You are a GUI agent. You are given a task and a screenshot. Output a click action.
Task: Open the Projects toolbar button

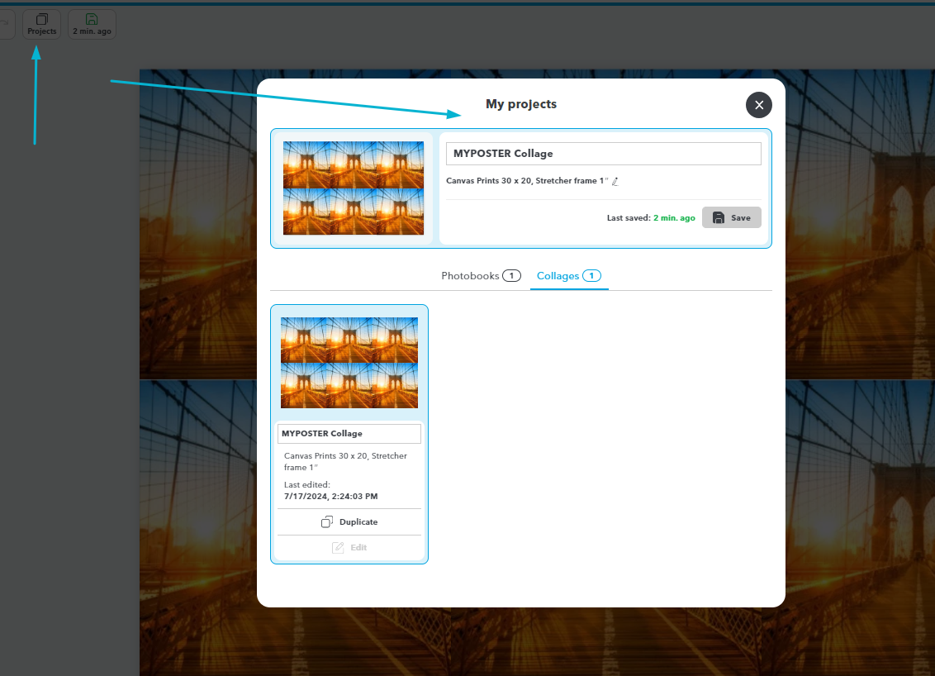point(42,25)
